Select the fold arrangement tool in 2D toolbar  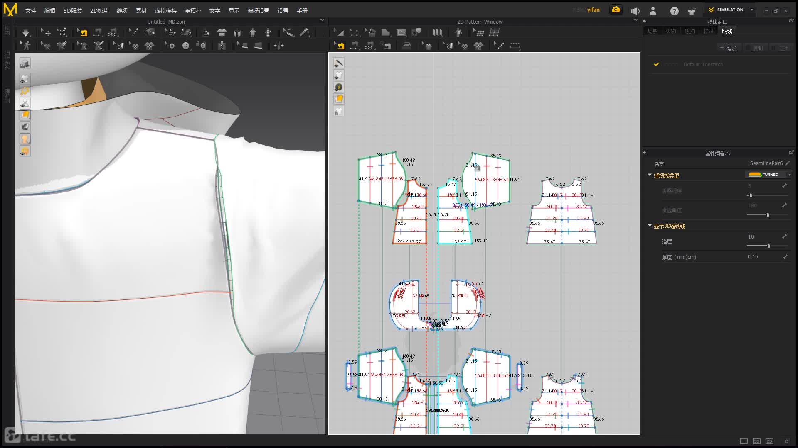(437, 32)
